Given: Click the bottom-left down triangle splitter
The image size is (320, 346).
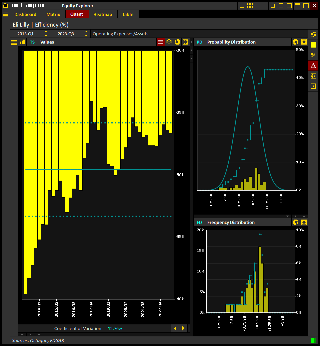Looking at the screenshot, I should tap(39, 334).
